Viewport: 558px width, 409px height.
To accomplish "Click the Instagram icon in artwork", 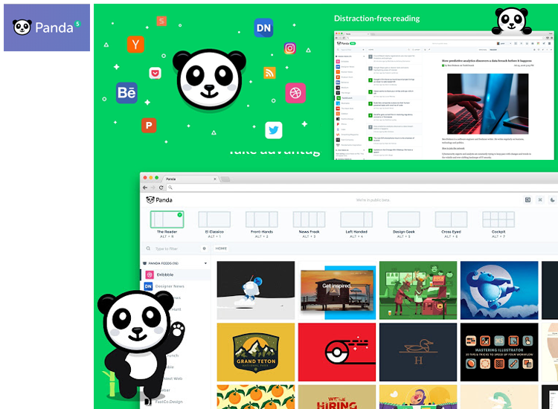I will click(x=289, y=48).
